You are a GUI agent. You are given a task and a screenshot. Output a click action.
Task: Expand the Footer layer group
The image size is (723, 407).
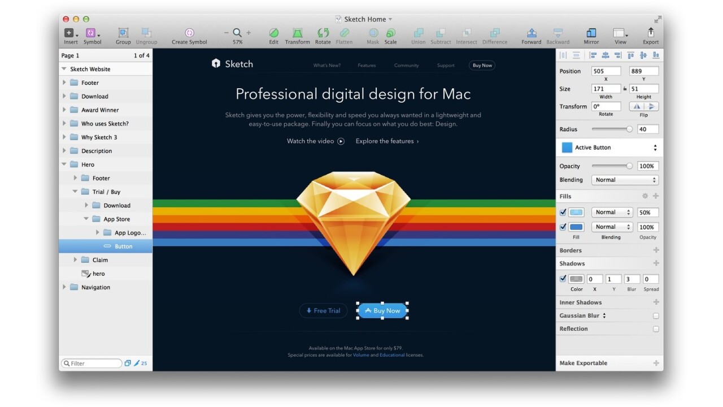(x=64, y=83)
